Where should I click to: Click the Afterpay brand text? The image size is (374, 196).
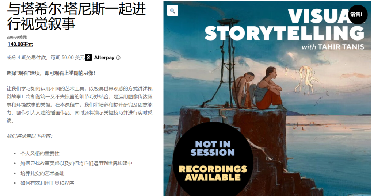click(104, 57)
